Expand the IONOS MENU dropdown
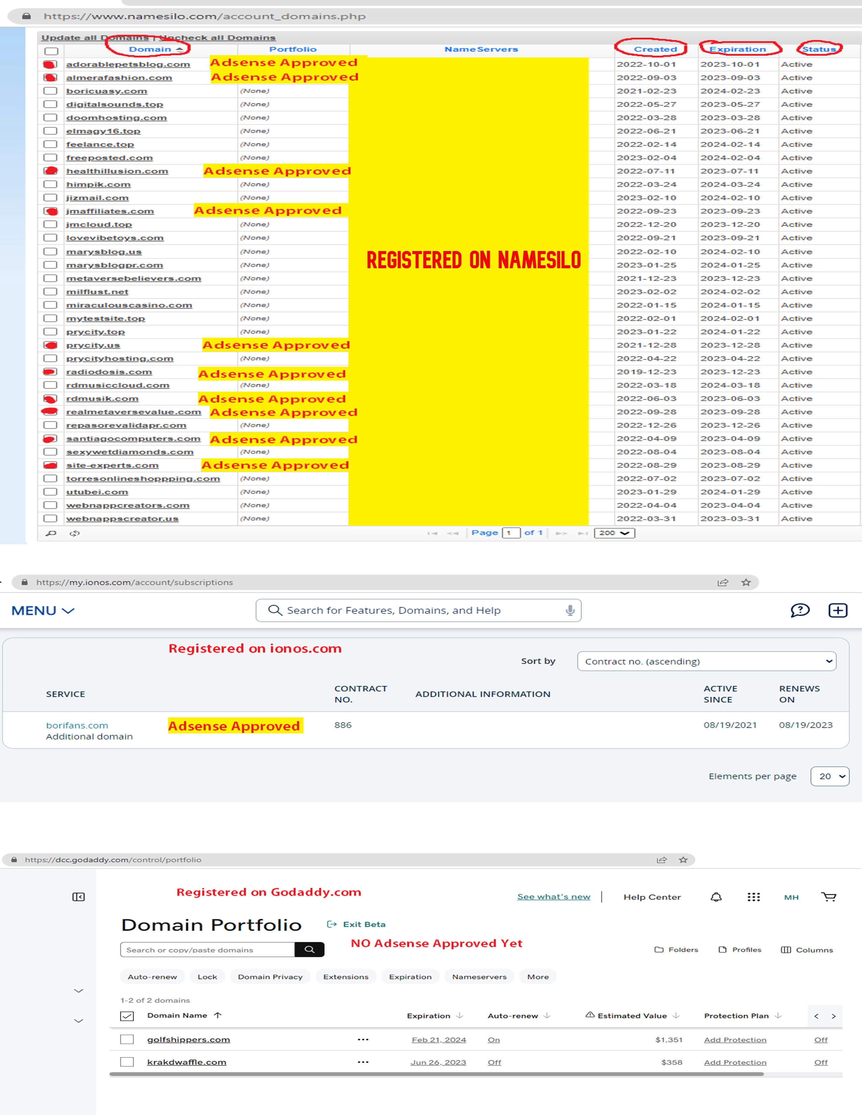This screenshot has width=862, height=1115. 43,611
